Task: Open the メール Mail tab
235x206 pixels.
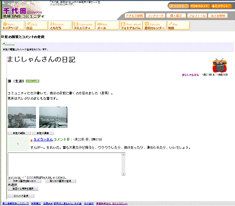Action: [107, 26]
